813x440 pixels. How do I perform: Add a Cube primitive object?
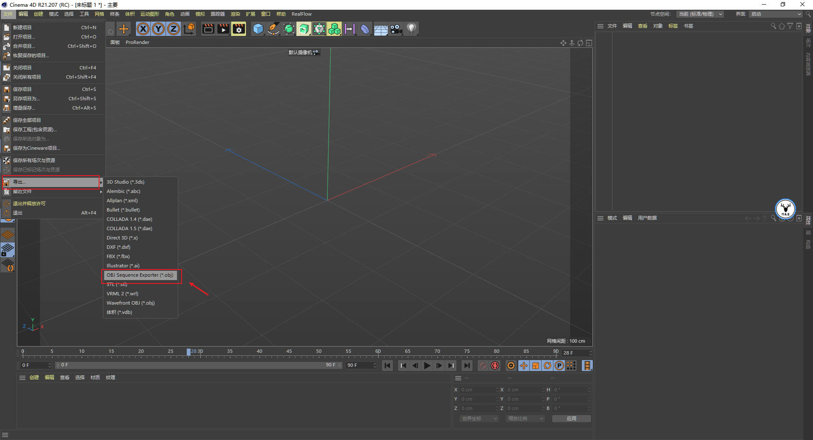coord(258,29)
